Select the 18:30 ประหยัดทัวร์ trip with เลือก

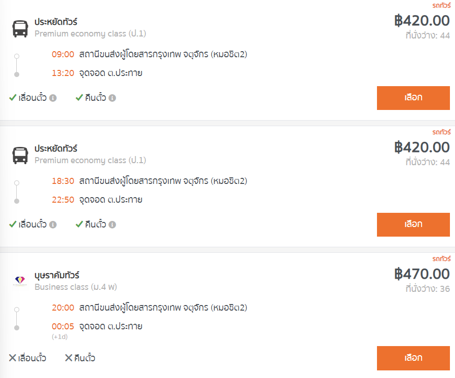pos(413,225)
